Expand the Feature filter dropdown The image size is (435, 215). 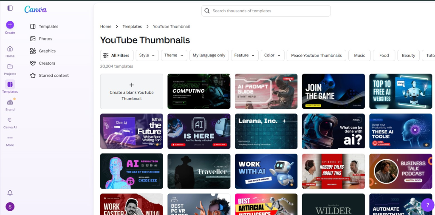(245, 55)
